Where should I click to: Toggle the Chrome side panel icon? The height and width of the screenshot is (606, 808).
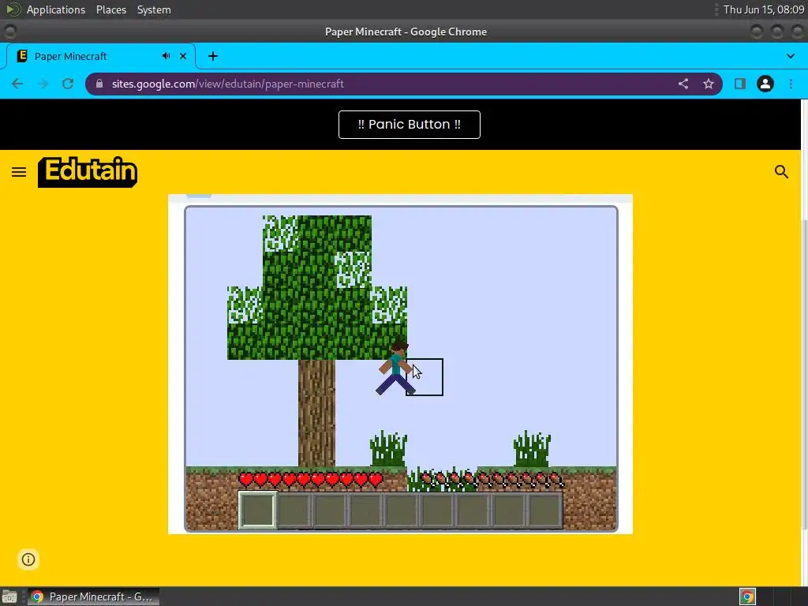pyautogui.click(x=740, y=84)
